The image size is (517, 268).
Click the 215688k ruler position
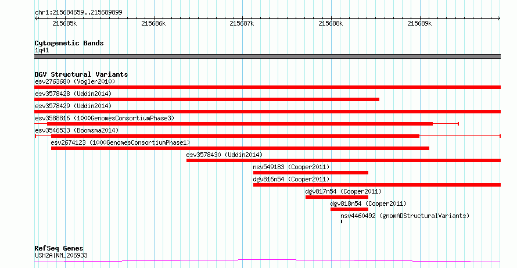pos(331,23)
